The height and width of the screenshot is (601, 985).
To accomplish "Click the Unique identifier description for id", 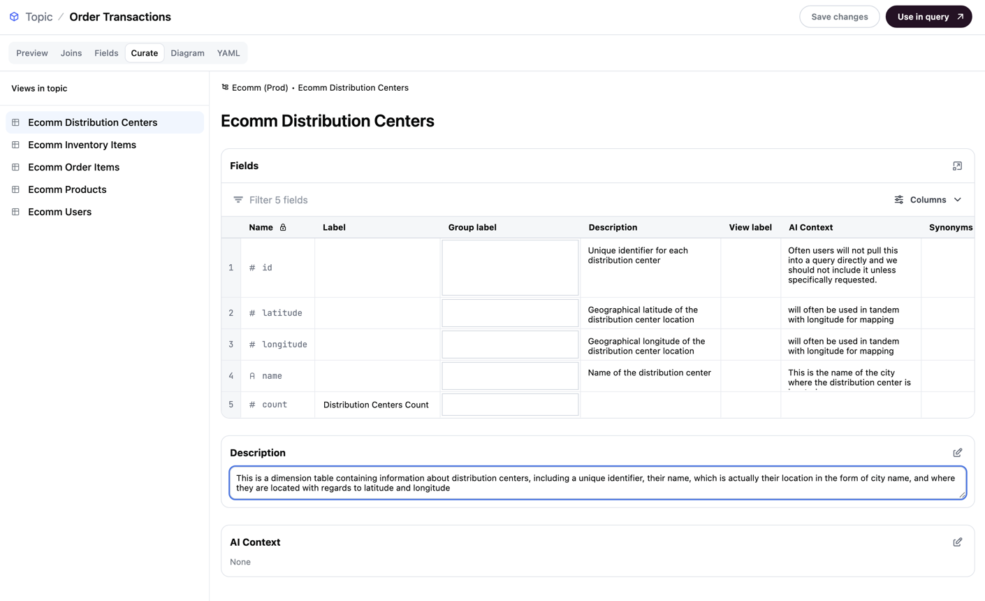I will 638,255.
